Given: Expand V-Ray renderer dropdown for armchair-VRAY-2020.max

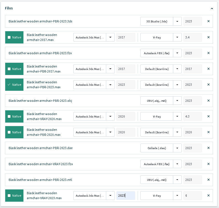Looking at the screenshot, I should coord(177,116).
